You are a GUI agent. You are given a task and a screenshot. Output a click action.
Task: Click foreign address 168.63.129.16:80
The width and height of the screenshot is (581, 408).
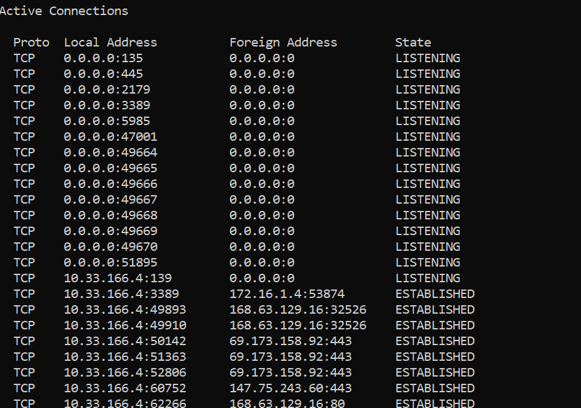(287, 403)
